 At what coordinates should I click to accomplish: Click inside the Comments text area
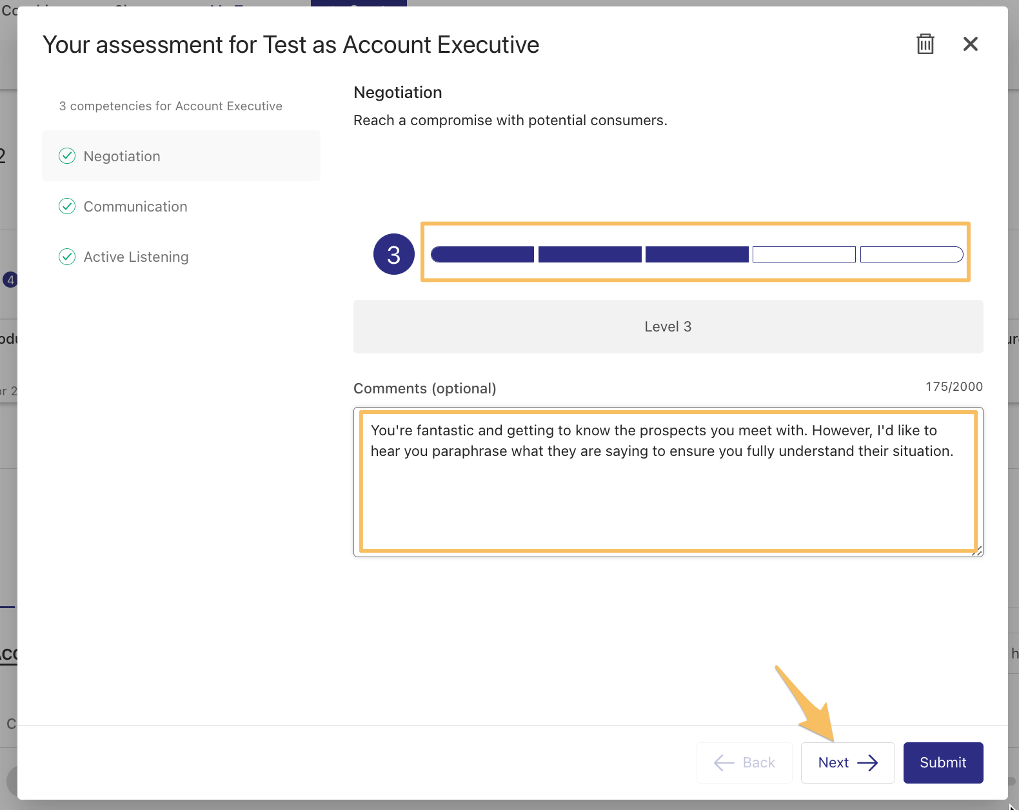point(668,497)
